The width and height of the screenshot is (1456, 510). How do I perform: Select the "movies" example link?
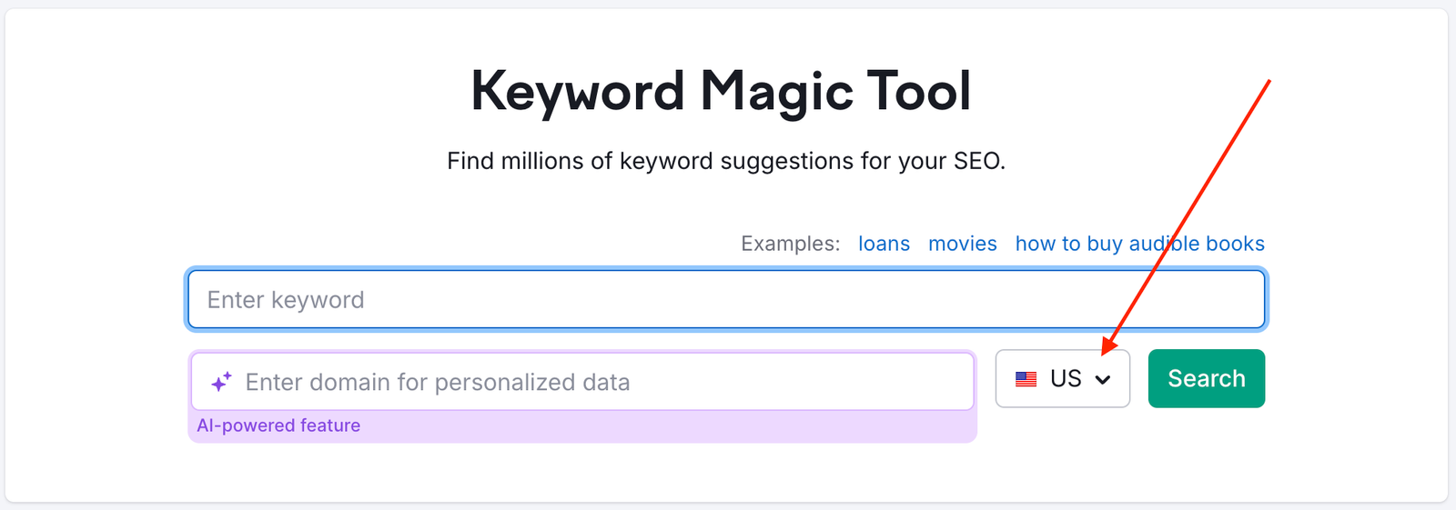(962, 244)
